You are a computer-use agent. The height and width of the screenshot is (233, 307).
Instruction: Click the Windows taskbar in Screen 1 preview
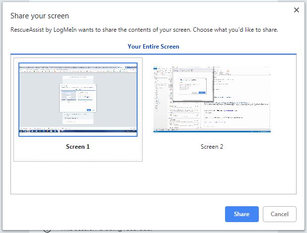point(78,132)
